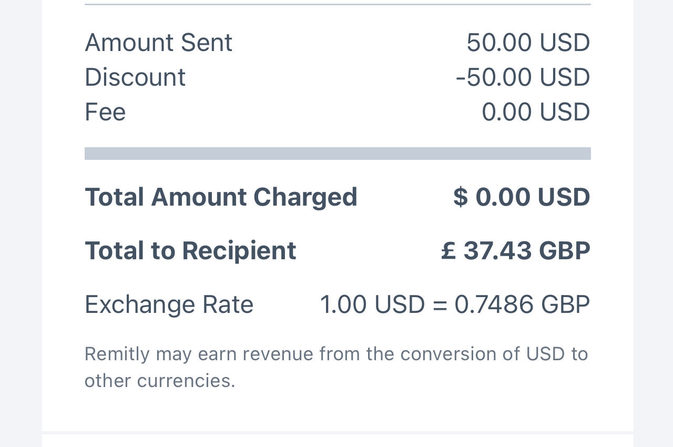
Task: Click the thin divider line above Amount Sent
Action: [338, 4]
